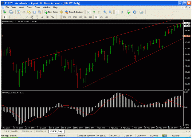Click the Templates icon
This screenshot has width=192, height=138.
coord(141,12)
